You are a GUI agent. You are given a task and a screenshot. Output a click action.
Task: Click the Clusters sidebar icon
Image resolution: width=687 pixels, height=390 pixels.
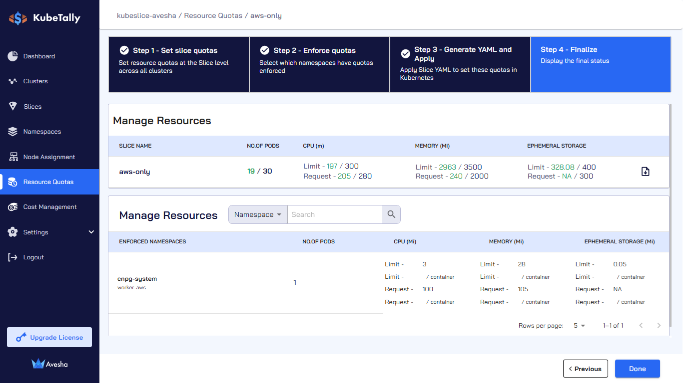13,81
